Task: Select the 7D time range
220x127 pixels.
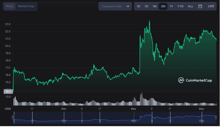Action: 146,6
